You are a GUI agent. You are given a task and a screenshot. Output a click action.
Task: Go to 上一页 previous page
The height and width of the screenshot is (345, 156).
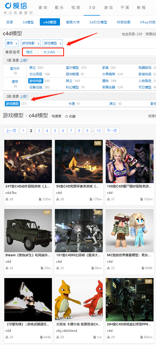coord(11,131)
